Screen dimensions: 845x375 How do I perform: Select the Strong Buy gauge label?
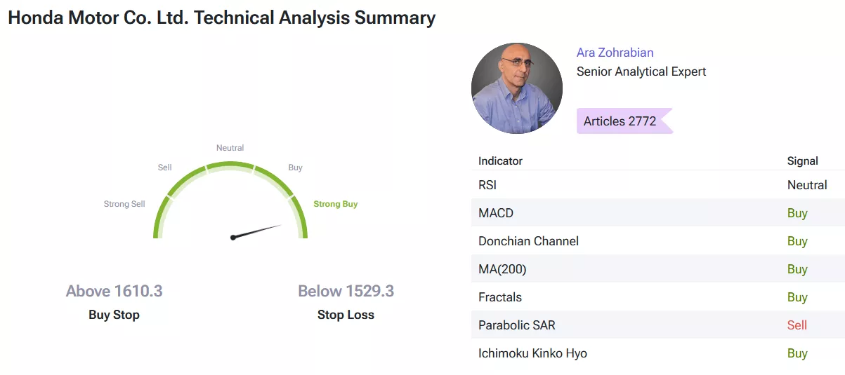pos(335,204)
